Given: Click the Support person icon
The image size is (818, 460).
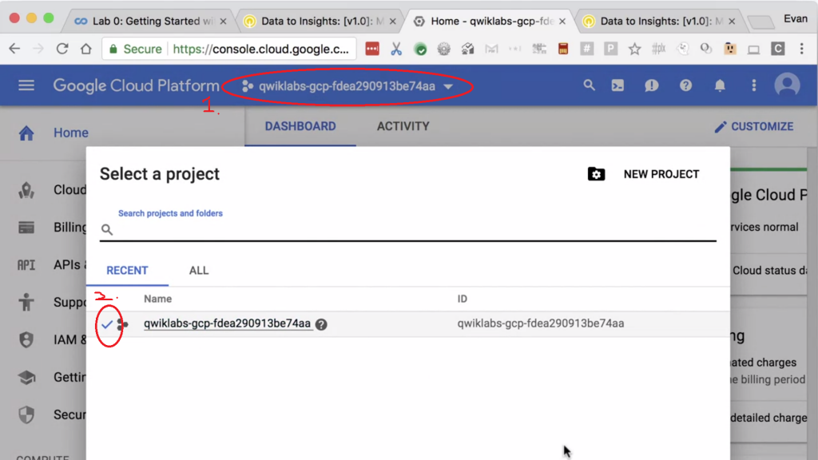Looking at the screenshot, I should pos(26,303).
